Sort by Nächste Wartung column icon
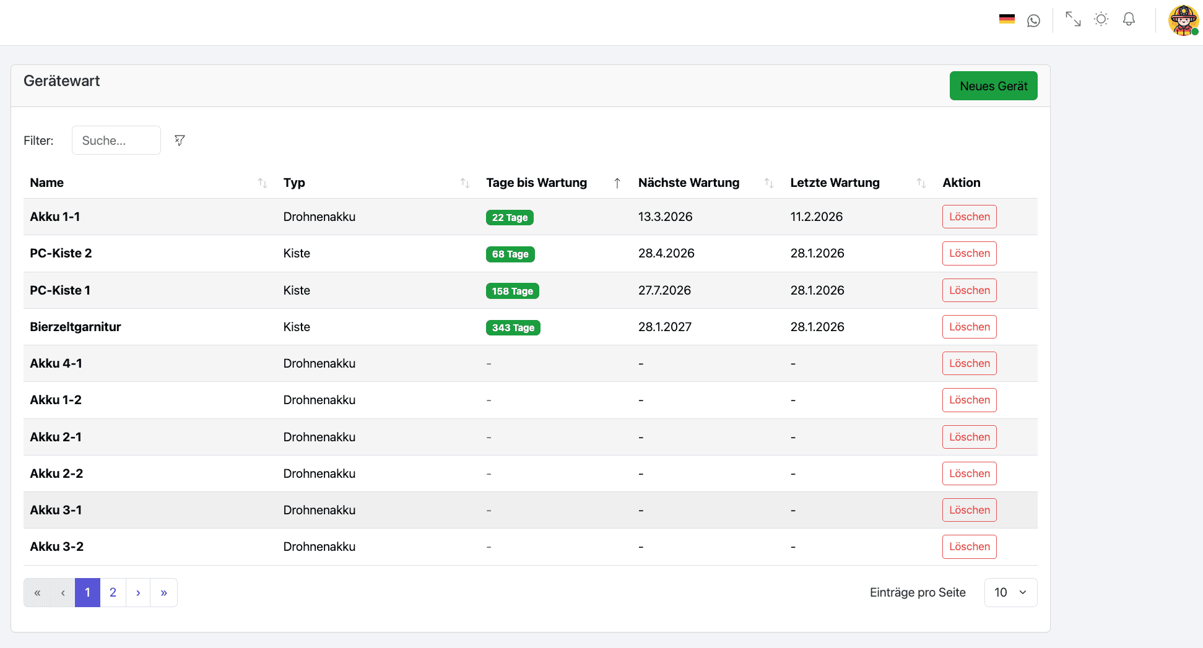The width and height of the screenshot is (1203, 648). [769, 183]
